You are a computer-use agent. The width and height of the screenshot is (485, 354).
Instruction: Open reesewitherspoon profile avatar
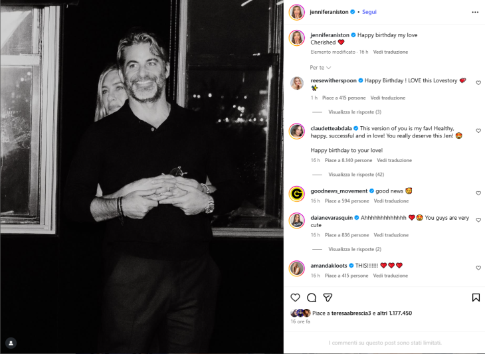tap(296, 83)
